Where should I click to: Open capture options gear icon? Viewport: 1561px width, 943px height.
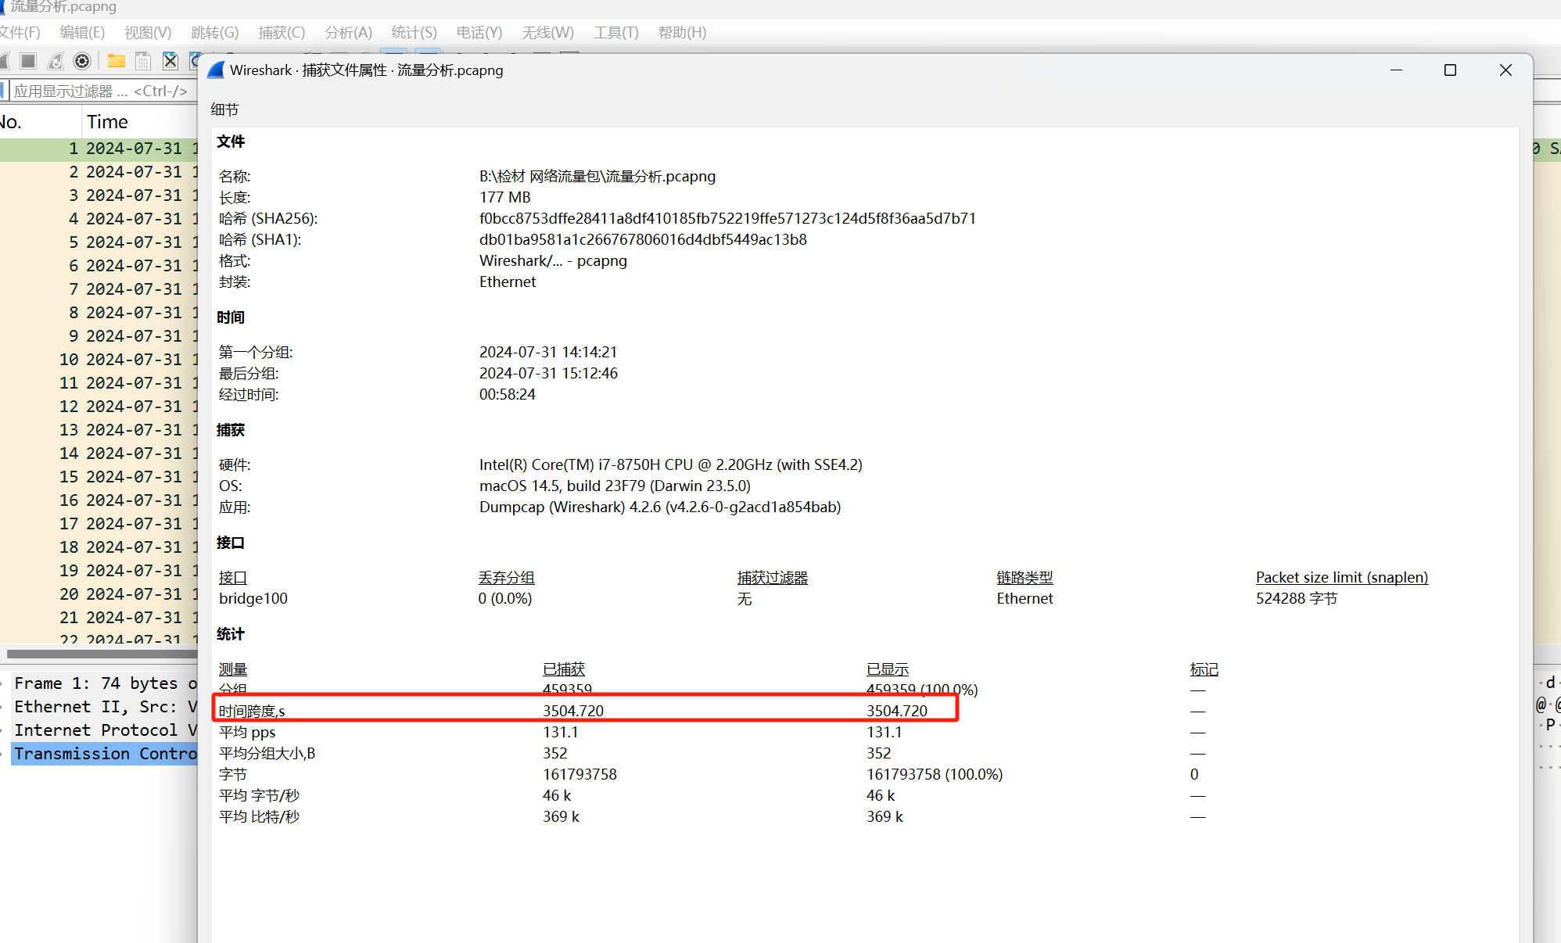tap(82, 61)
